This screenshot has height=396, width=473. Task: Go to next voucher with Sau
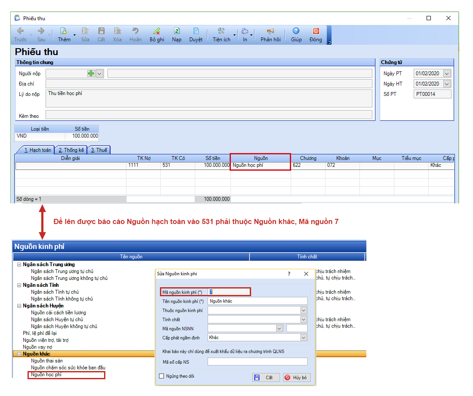pos(41,35)
